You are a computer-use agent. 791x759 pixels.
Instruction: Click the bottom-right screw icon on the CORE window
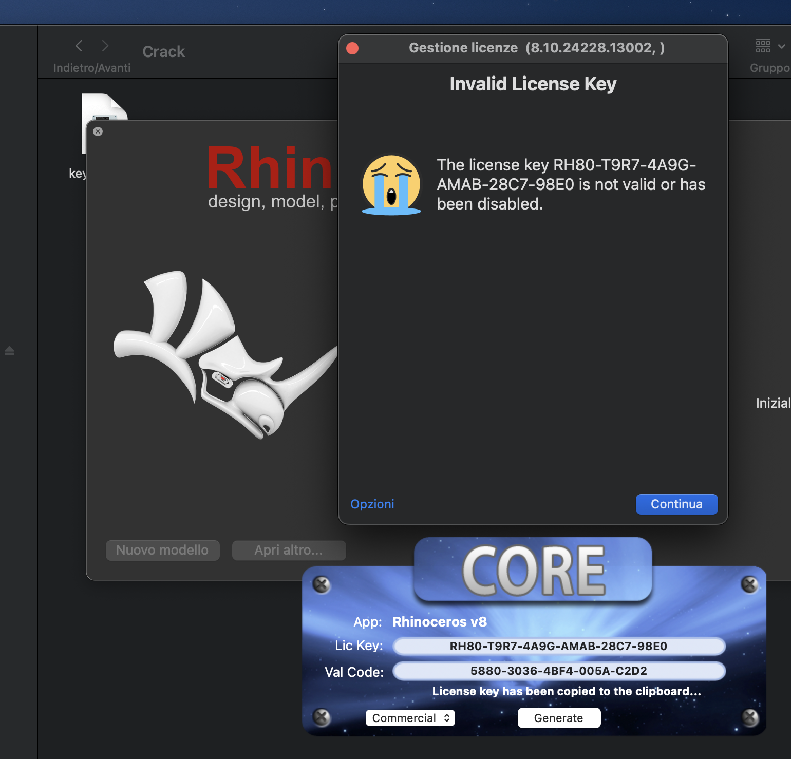pyautogui.click(x=750, y=717)
